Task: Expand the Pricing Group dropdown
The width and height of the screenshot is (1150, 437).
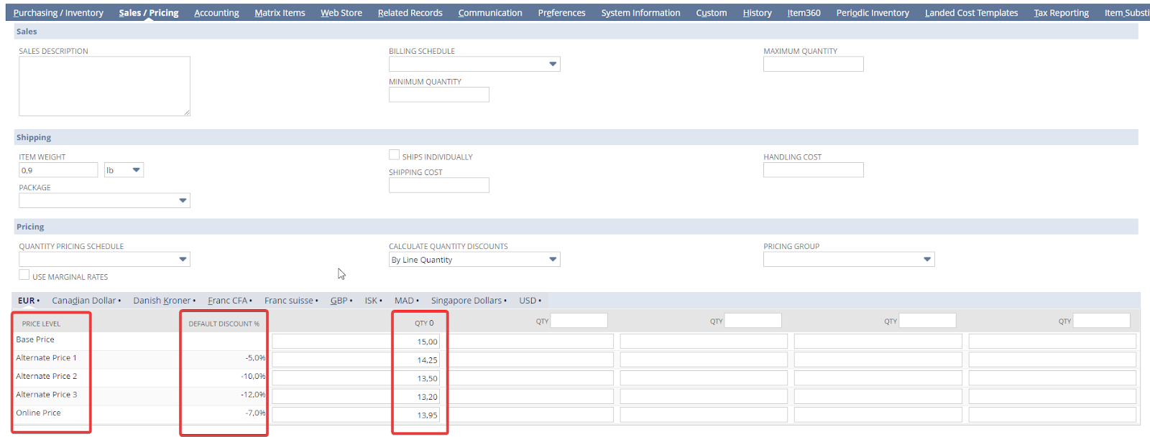Action: (849, 259)
